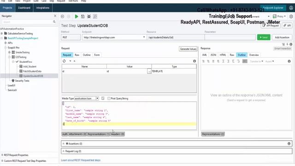Select the JSON response tab
The width and height of the screenshot is (295, 166).
click(213, 55)
